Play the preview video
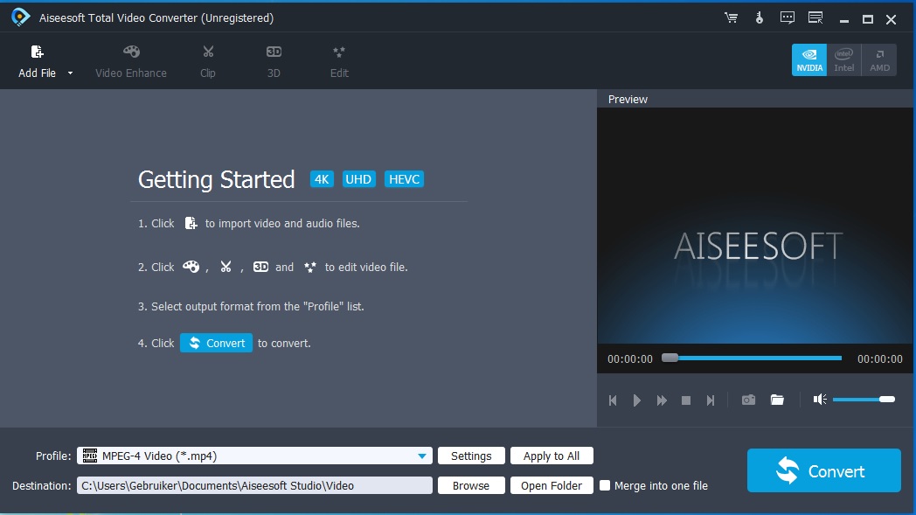Image resolution: width=916 pixels, height=515 pixels. tap(637, 400)
